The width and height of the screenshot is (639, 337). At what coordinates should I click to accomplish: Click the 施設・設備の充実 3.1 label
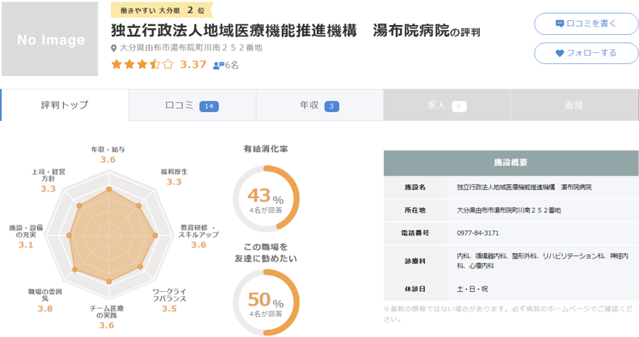click(26, 236)
